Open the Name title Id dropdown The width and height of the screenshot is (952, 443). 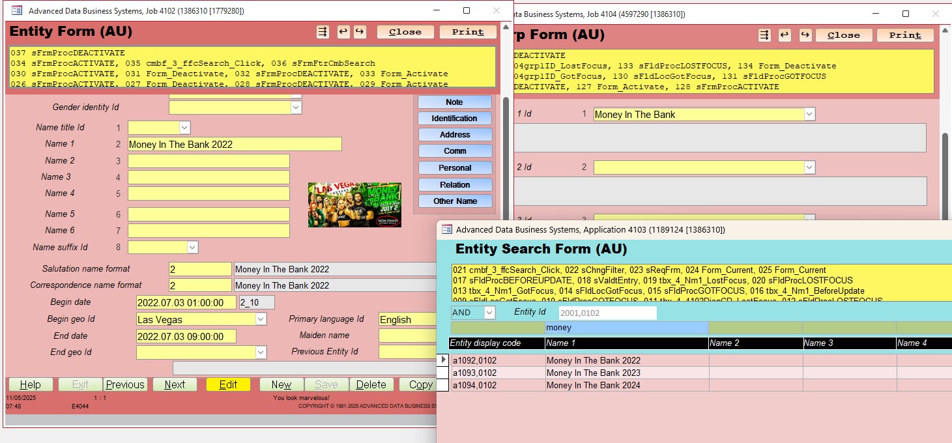click(x=184, y=128)
